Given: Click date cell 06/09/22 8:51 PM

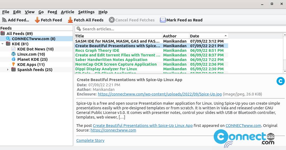Looking at the screenshot, I should pyautogui.click(x=207, y=50).
